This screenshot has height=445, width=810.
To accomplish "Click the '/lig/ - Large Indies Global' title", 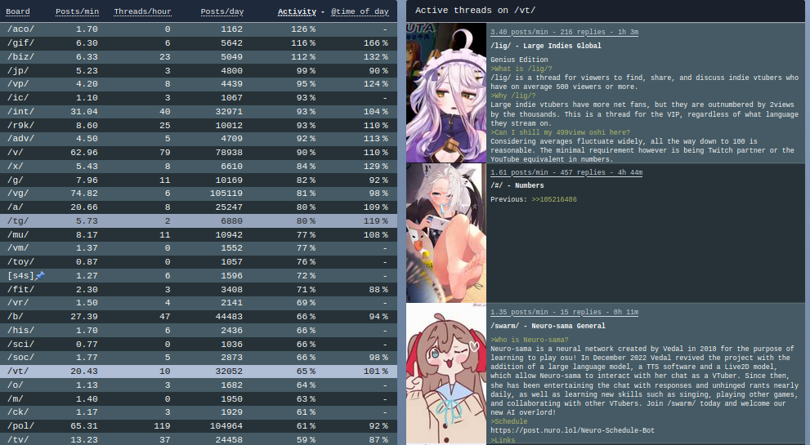I will (545, 46).
